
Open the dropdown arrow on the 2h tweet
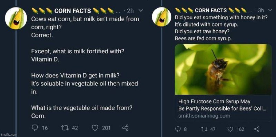tap(141, 11)
